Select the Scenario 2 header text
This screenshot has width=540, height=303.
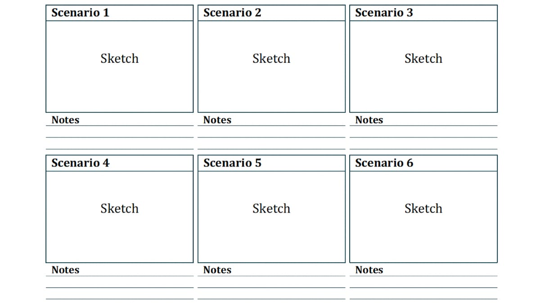coord(232,13)
